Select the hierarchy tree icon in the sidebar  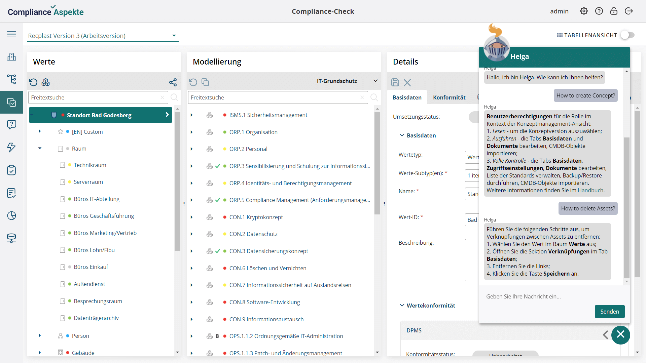[12, 79]
